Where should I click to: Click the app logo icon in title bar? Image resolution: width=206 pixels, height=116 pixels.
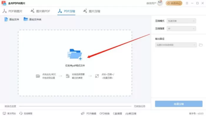[x=4, y=3]
